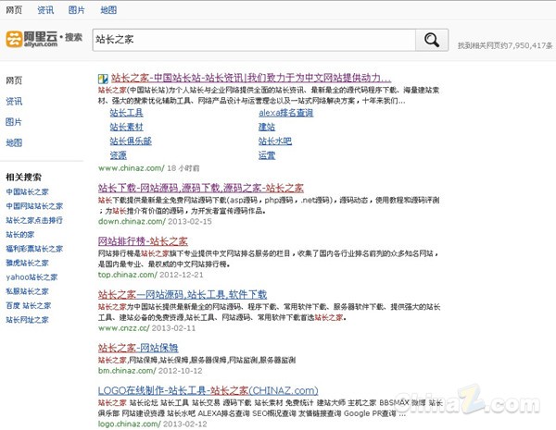
Task: Select 网页 in the left sidebar
Action: pyautogui.click(x=14, y=80)
